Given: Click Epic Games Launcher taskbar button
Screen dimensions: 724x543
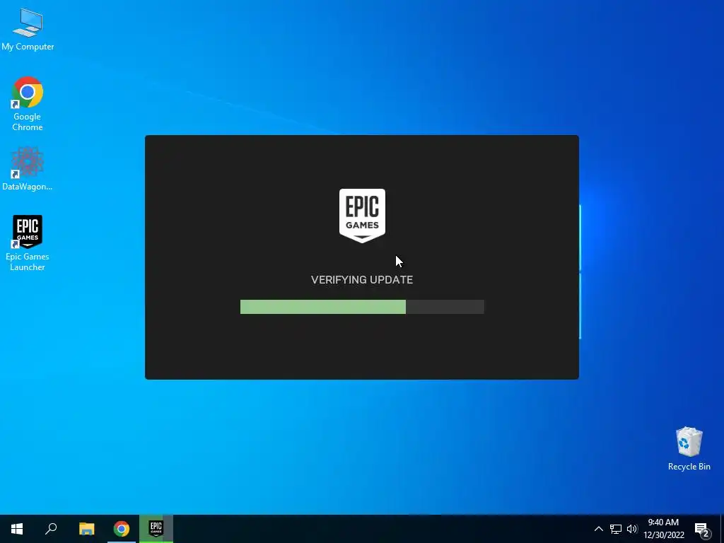Looking at the screenshot, I should (156, 529).
